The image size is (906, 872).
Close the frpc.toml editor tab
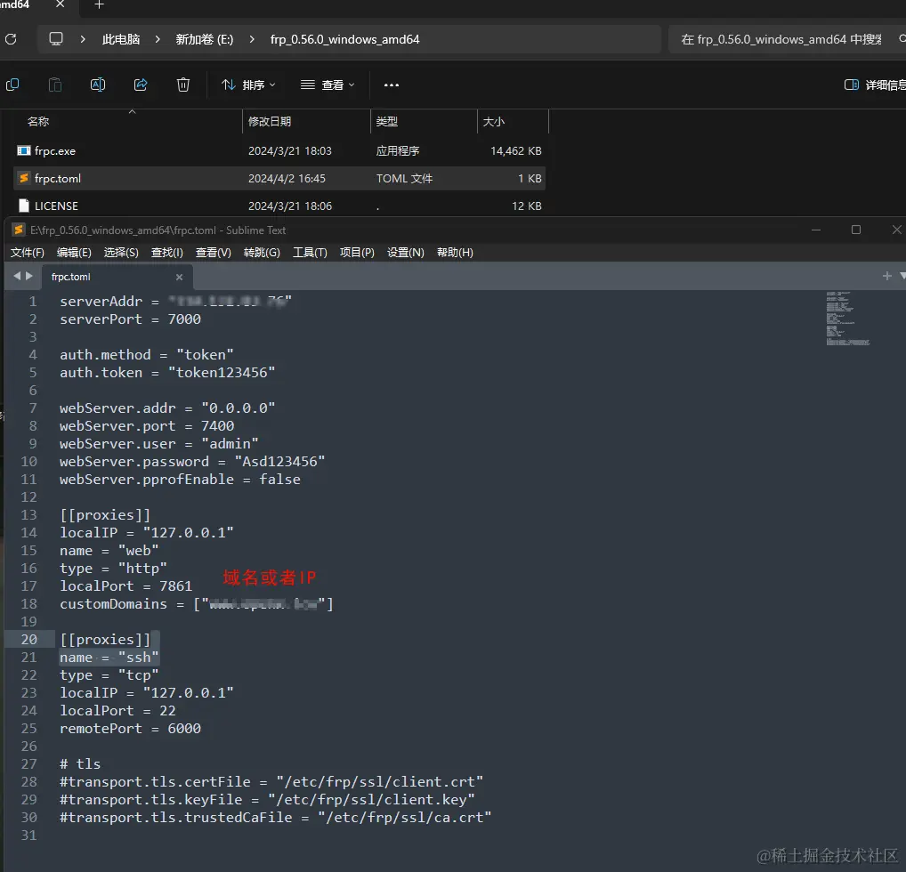pos(179,278)
